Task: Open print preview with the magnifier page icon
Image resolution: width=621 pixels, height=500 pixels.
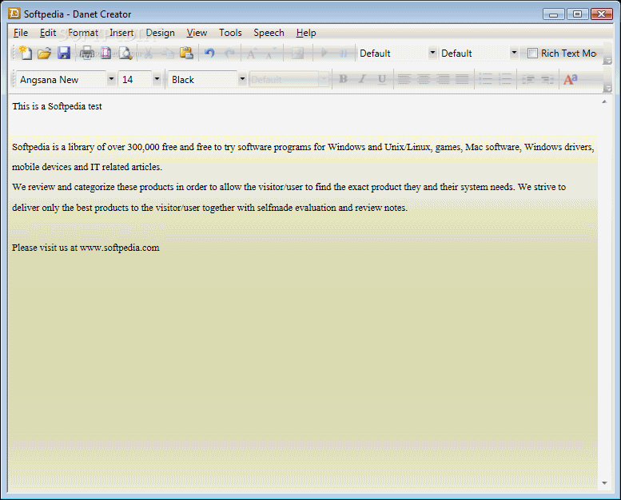Action: point(125,53)
